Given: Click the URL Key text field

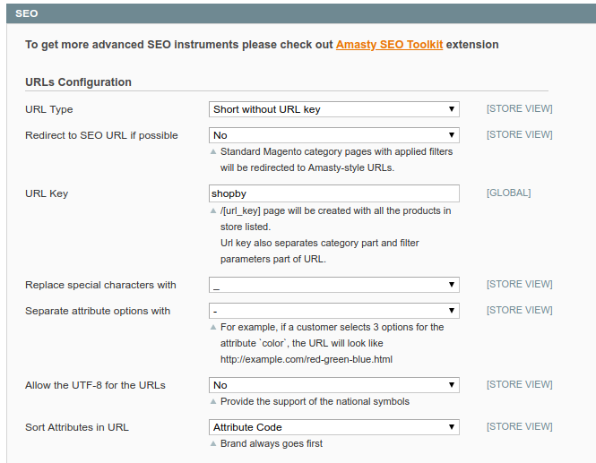Looking at the screenshot, I should [333, 193].
